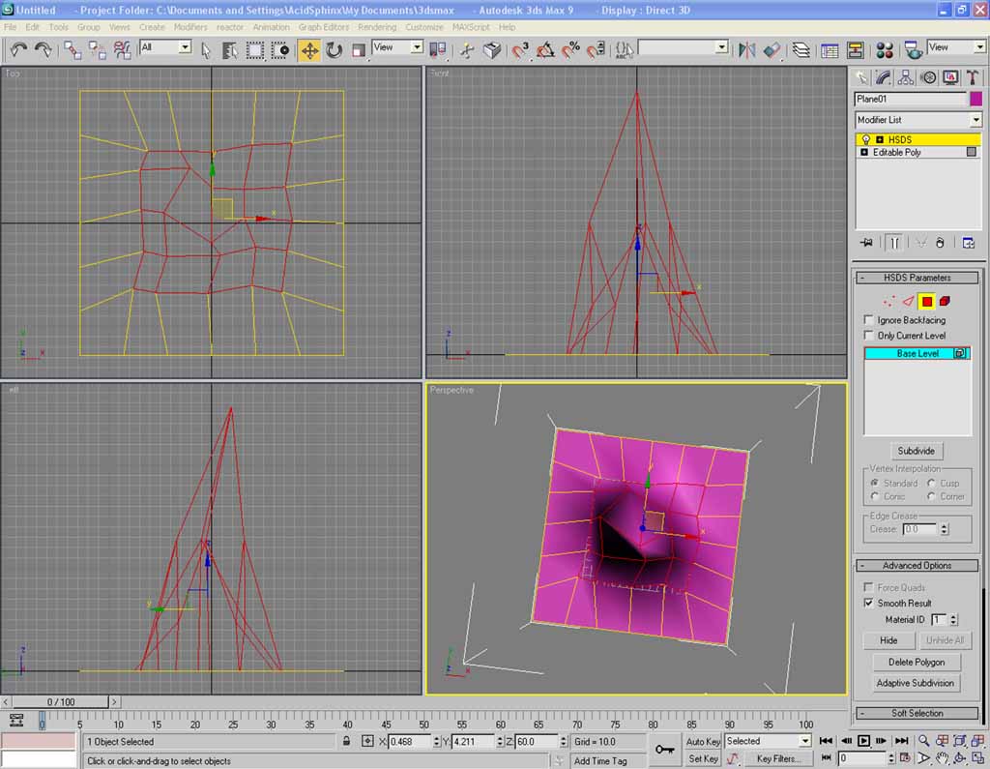Open the Rendering menu
This screenshot has width=990, height=769.
tap(376, 27)
